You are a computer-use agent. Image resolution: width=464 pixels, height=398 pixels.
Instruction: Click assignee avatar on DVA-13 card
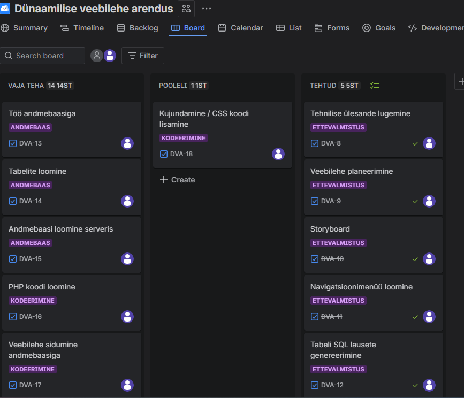(x=127, y=143)
